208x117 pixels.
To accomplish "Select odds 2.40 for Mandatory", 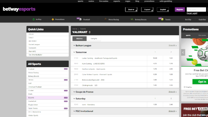I will point(171,105).
